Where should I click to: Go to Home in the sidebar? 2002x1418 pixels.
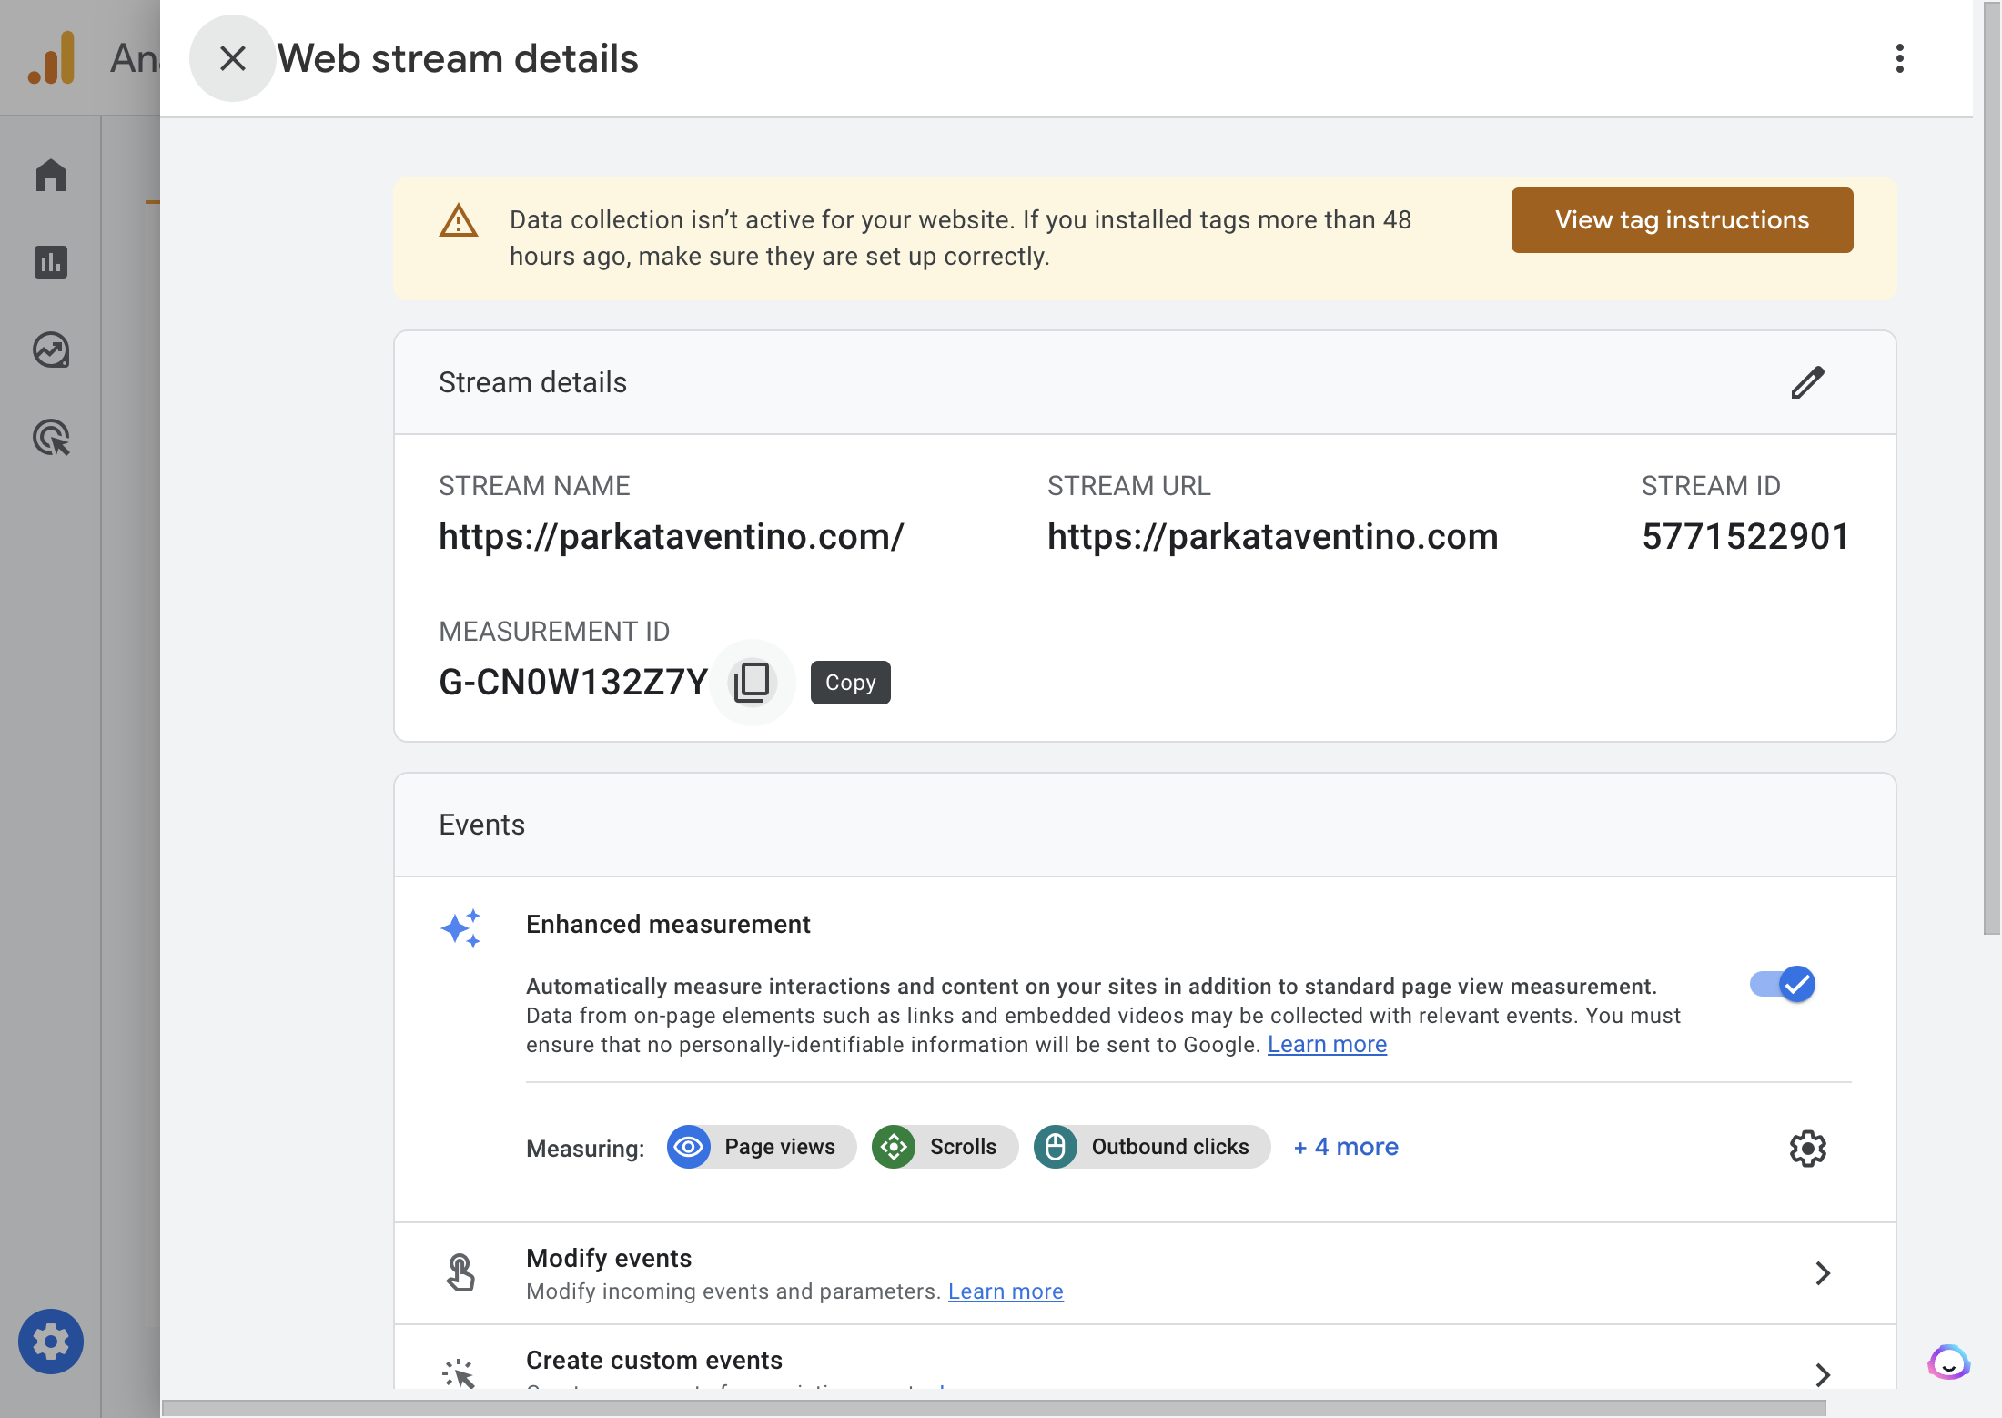point(51,175)
